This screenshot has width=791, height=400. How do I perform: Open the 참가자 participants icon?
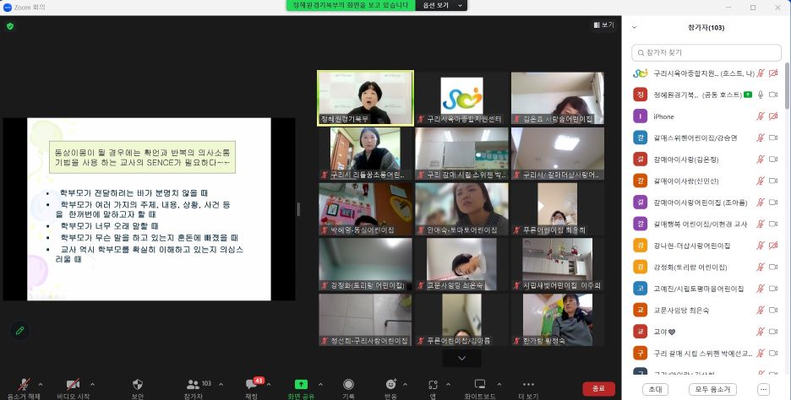[193, 384]
